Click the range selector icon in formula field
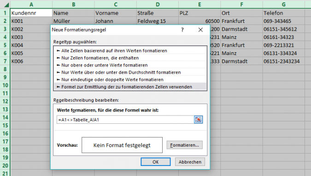 (x=198, y=120)
